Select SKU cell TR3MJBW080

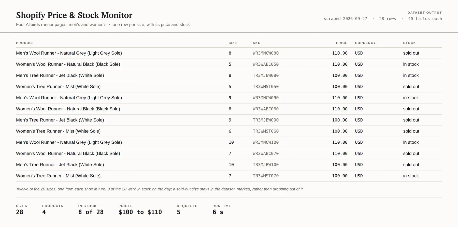[266, 75]
